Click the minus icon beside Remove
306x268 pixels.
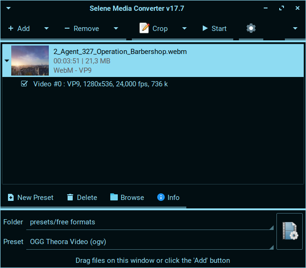[x=67, y=29]
